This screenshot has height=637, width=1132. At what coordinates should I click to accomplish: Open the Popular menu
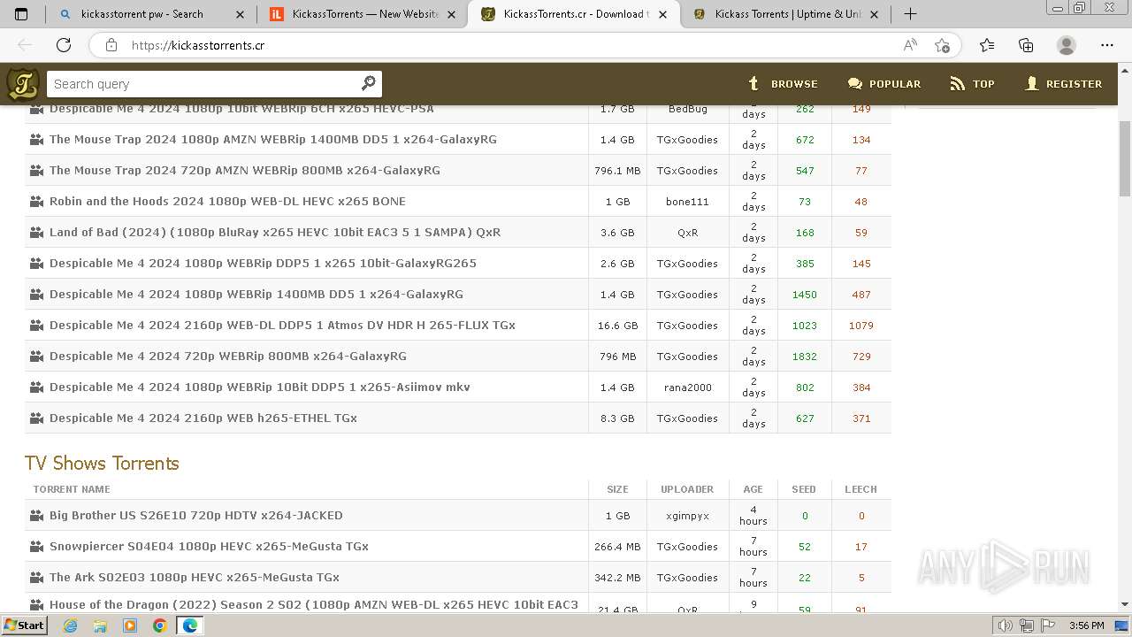pos(883,84)
